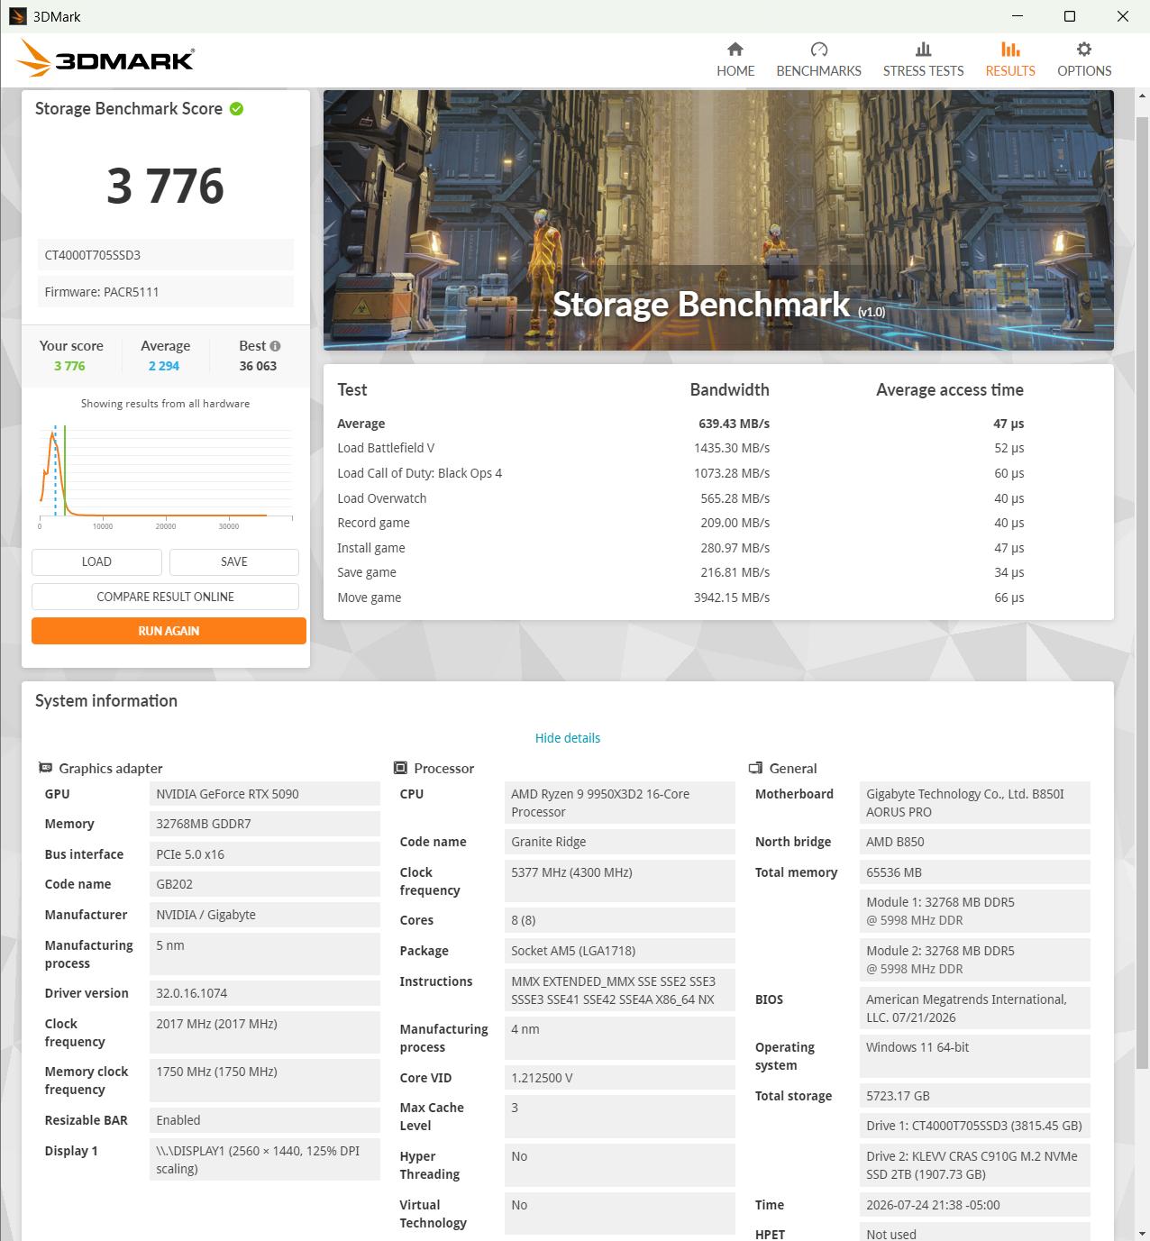Click the Results orange bars icon

click(1010, 49)
